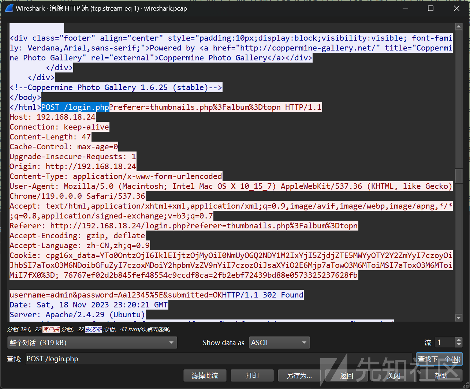This screenshot has width=470, height=389.
Task: Click the 帮助 help button
Action: [441, 375]
